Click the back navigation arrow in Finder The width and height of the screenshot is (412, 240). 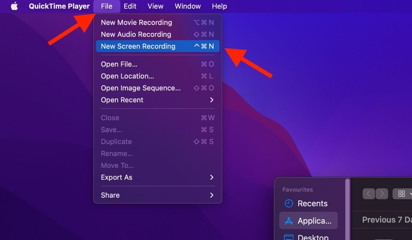tap(368, 193)
